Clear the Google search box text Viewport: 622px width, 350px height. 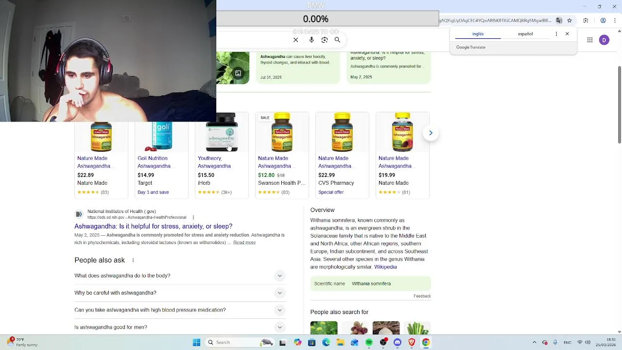[x=295, y=40]
